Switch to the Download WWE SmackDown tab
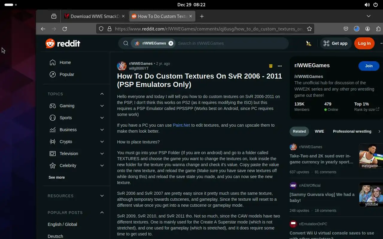 pyautogui.click(x=95, y=16)
